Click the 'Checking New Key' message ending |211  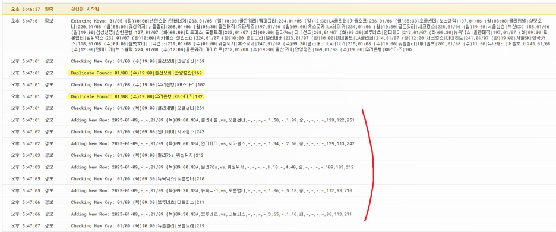[138, 202]
